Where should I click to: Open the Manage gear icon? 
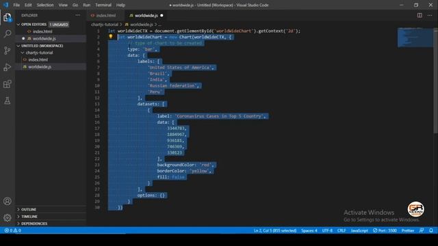coord(8,217)
